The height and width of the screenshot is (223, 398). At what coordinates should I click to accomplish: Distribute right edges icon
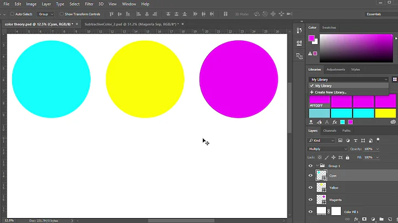point(212,14)
